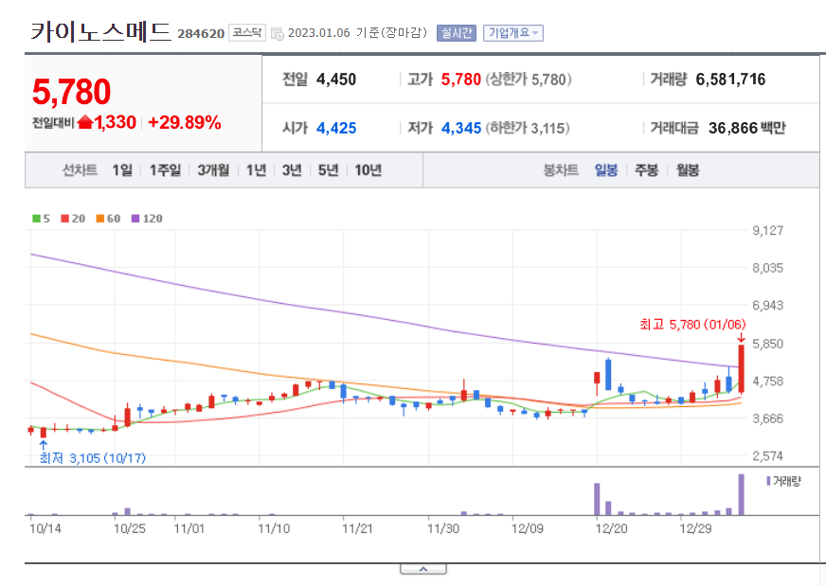826x586 pixels.
Task: Click the stock code 284620
Action: click(201, 34)
